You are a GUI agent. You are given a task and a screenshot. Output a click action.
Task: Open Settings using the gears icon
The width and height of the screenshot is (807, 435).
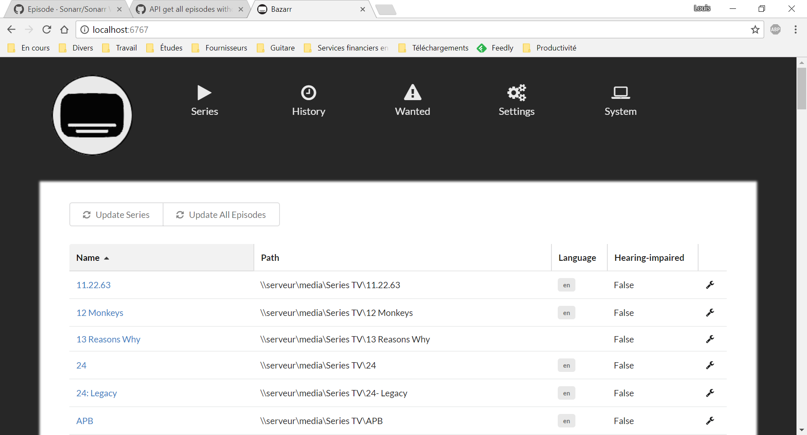516,93
